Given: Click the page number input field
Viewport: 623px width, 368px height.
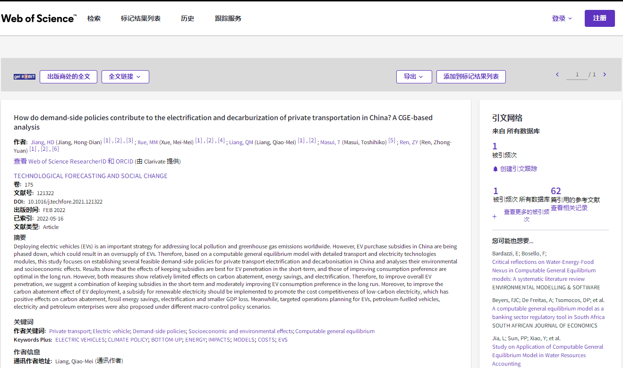Looking at the screenshot, I should [577, 75].
